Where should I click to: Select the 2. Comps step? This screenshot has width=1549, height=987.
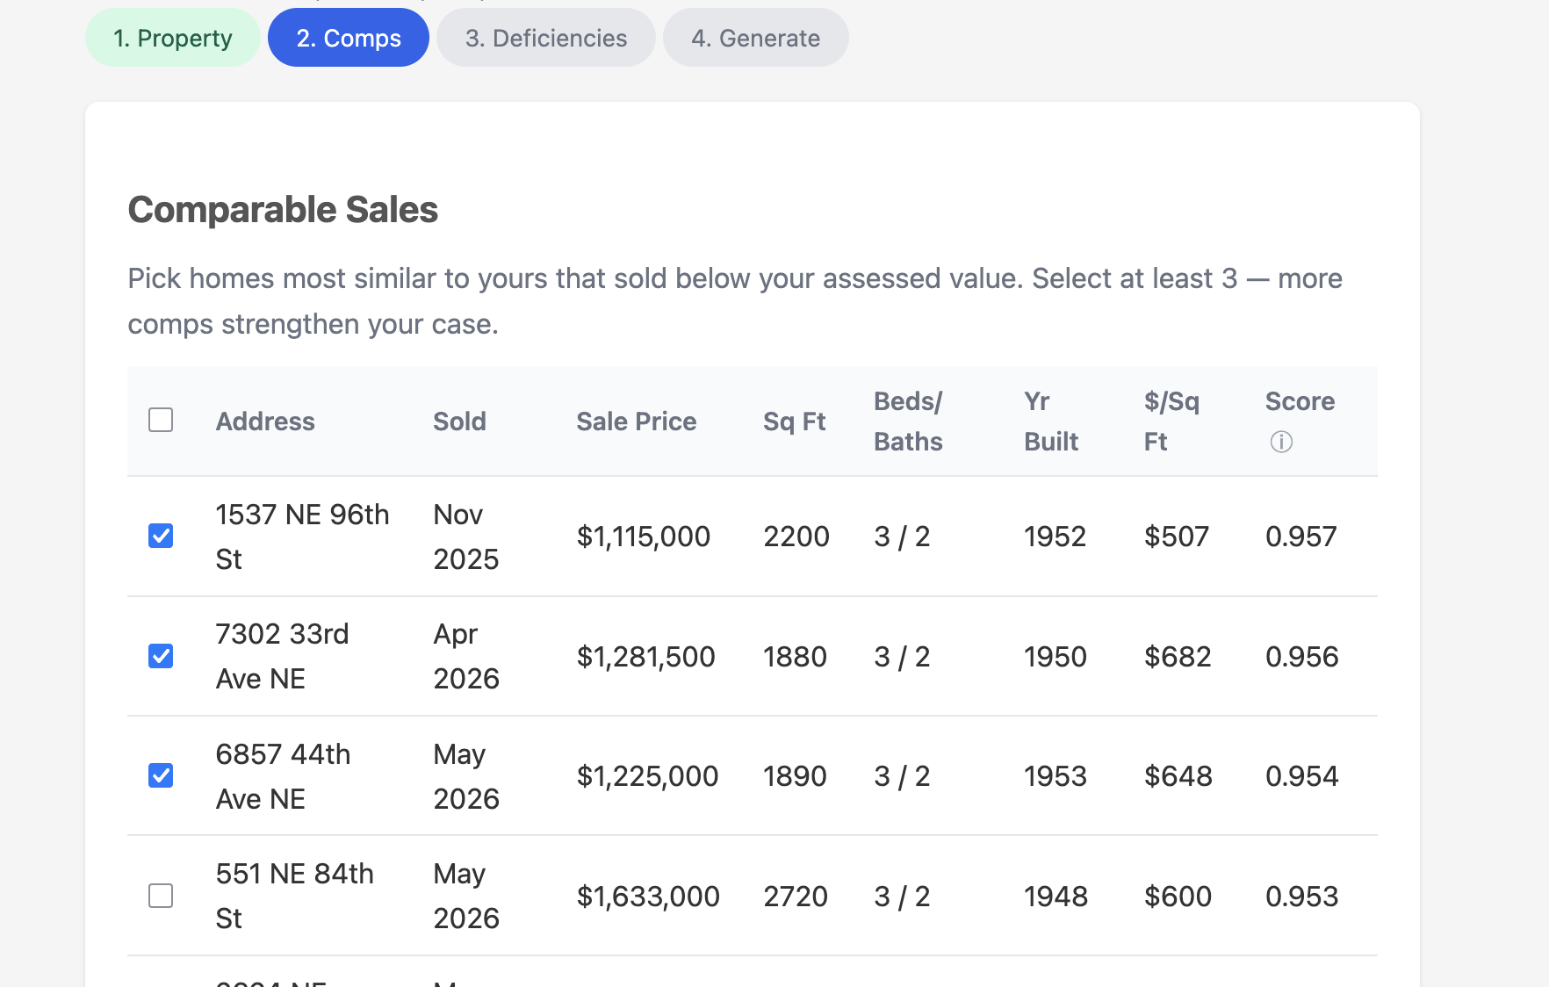click(349, 38)
